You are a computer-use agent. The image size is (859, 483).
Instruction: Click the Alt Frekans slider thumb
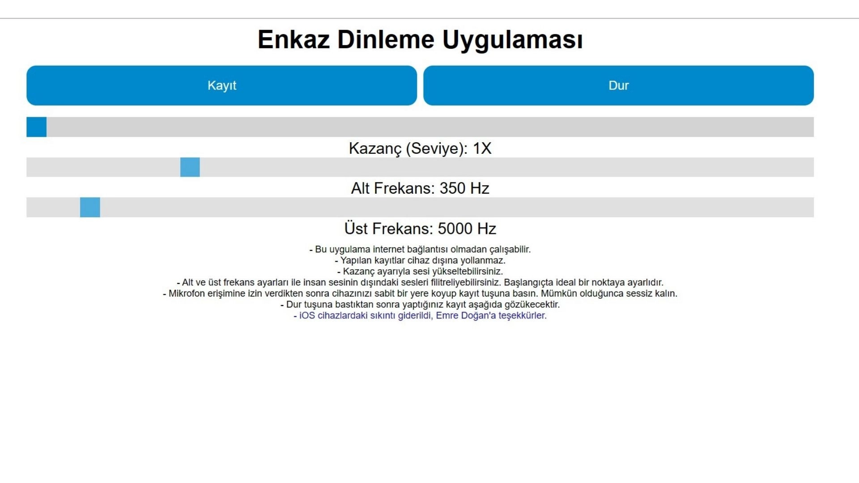coord(190,167)
